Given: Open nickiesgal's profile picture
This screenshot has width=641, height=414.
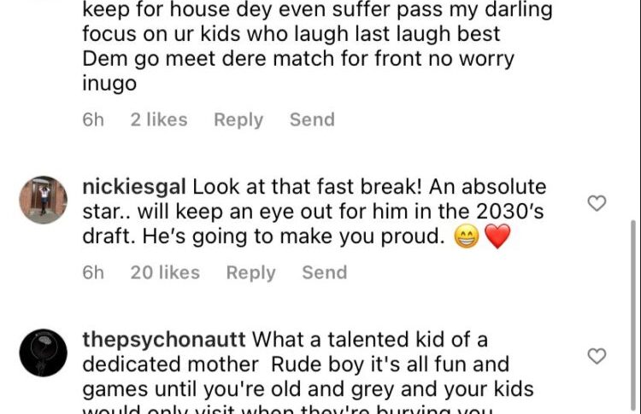Looking at the screenshot, I should pos(43,200).
